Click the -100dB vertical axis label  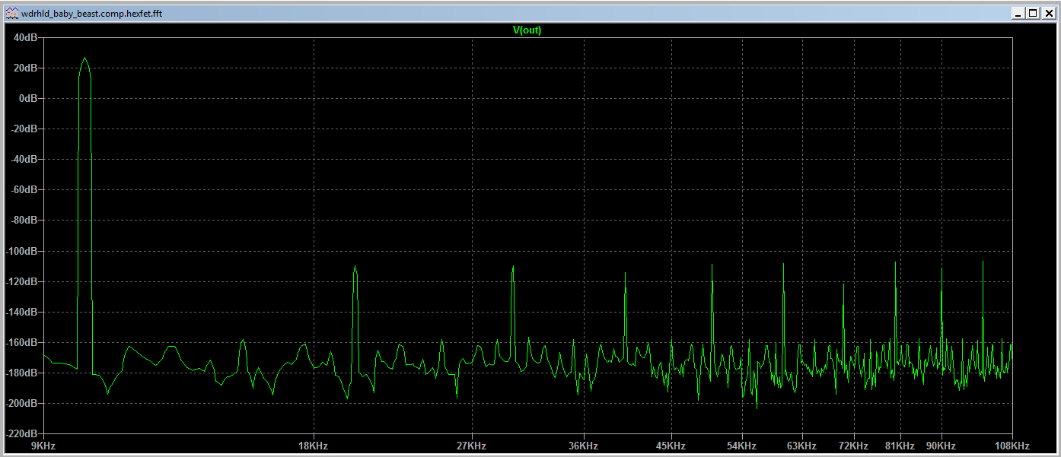22,251
